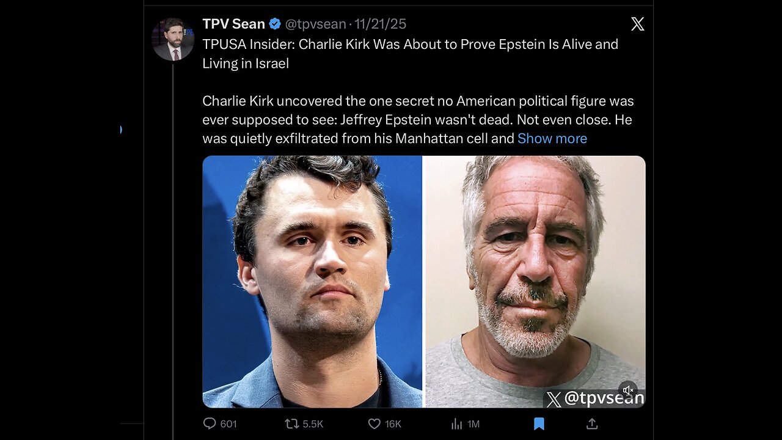Click the share upload icon

coord(592,424)
